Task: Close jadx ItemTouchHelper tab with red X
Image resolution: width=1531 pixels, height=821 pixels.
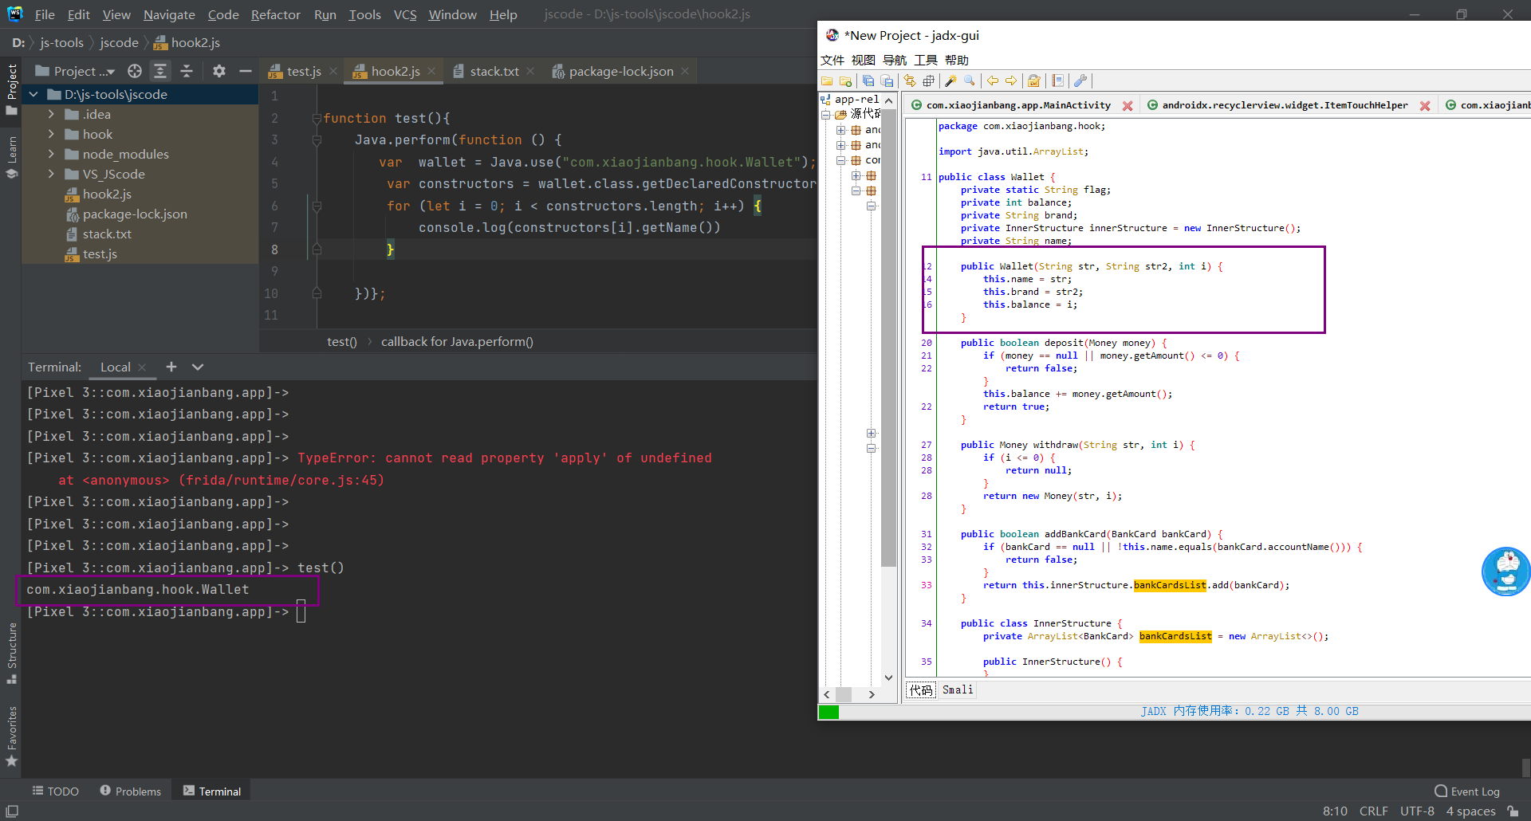Action: 1425,105
